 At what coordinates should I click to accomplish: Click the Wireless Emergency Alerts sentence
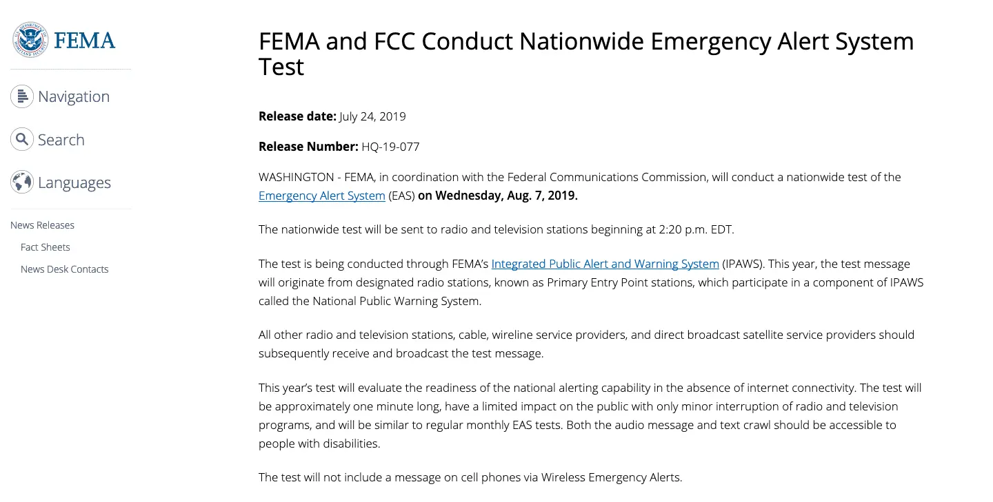coord(470,477)
